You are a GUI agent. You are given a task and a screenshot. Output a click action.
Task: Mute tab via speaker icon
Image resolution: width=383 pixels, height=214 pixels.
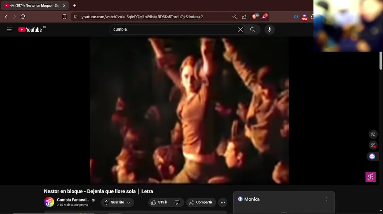pos(12,5)
